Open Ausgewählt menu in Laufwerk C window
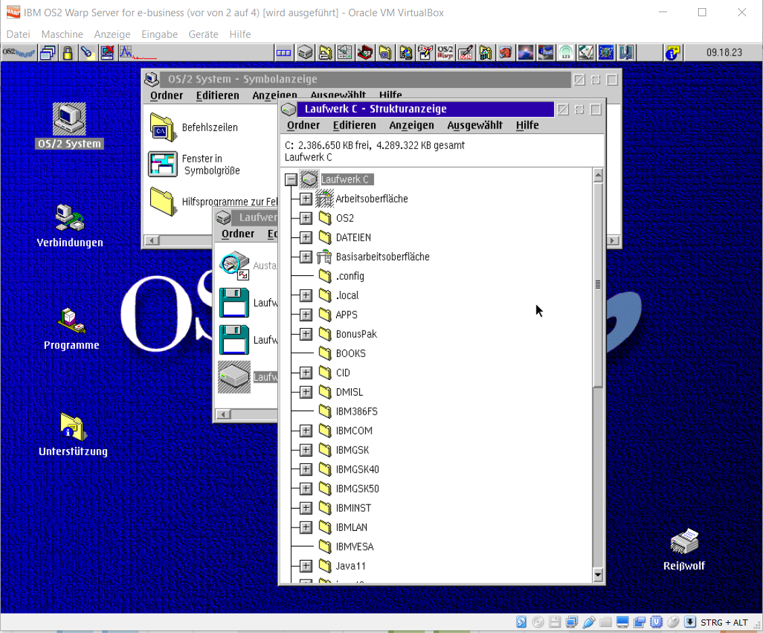The width and height of the screenshot is (763, 633). 474,126
